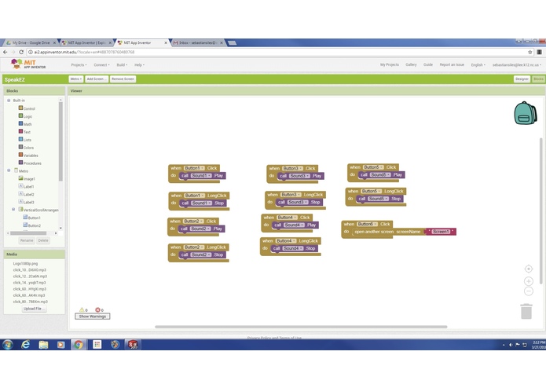This screenshot has width=546, height=388.
Task: Click the Screen1 text block value
Action: pos(441,232)
